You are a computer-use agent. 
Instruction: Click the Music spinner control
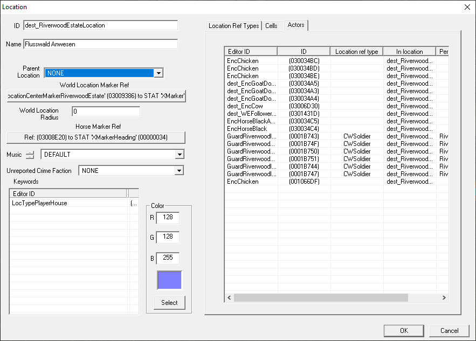[x=30, y=155]
